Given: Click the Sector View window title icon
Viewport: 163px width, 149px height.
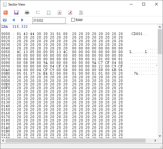Looking at the screenshot, I should [x=5, y=4].
